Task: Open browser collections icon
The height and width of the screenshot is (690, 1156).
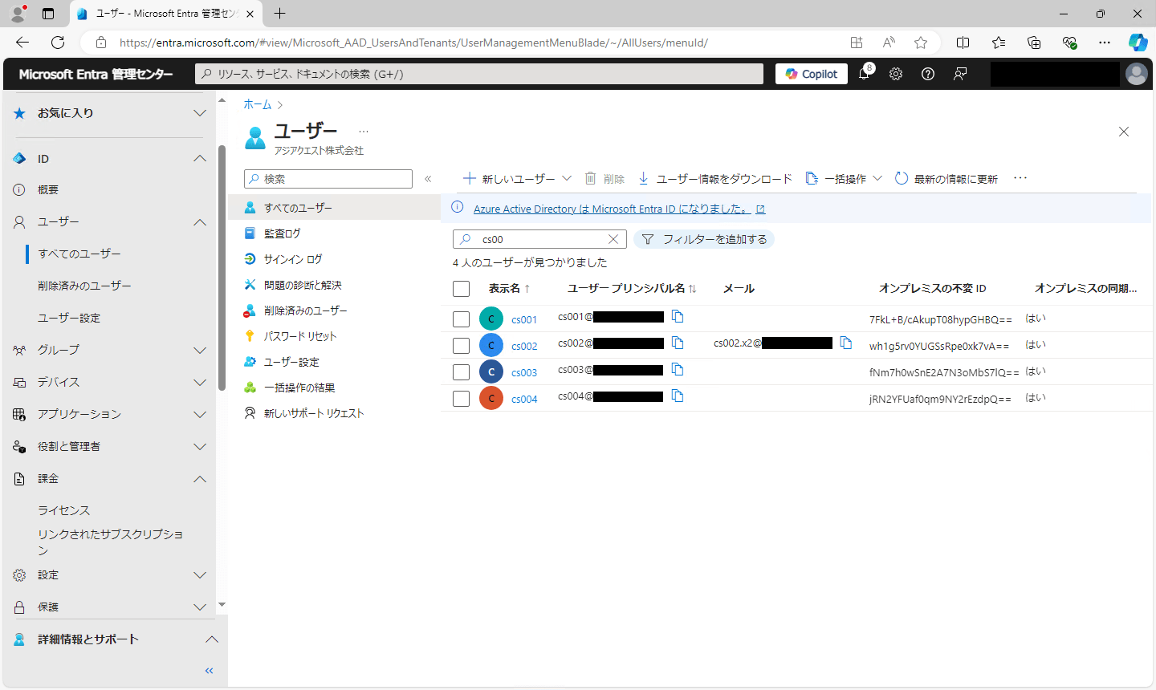Action: tap(1034, 43)
